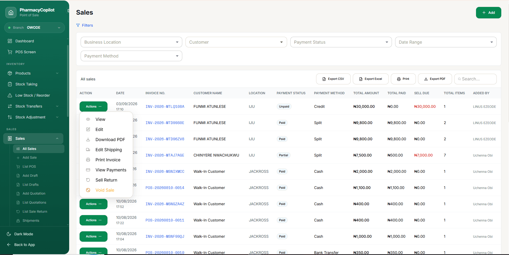Click the List Sale Return icon
The image size is (509, 255).
18,212
